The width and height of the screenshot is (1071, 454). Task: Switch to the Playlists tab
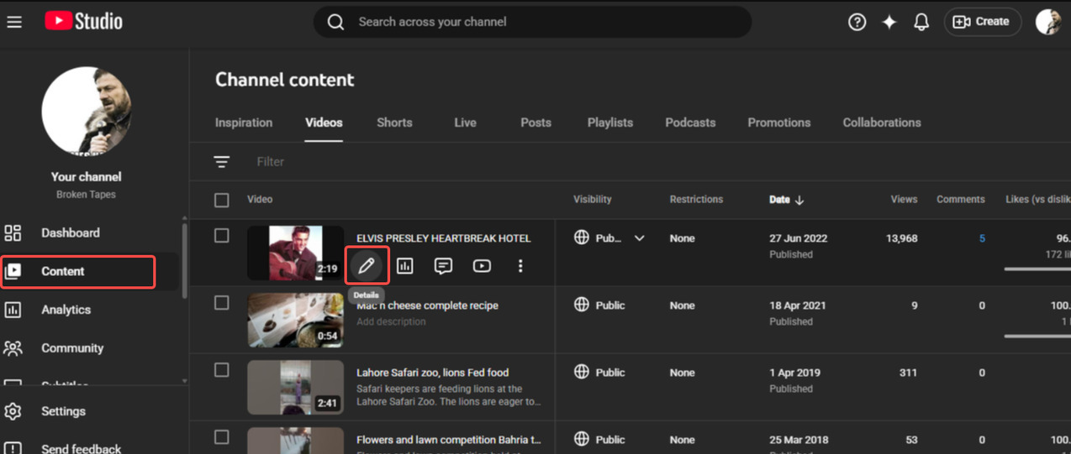click(610, 123)
